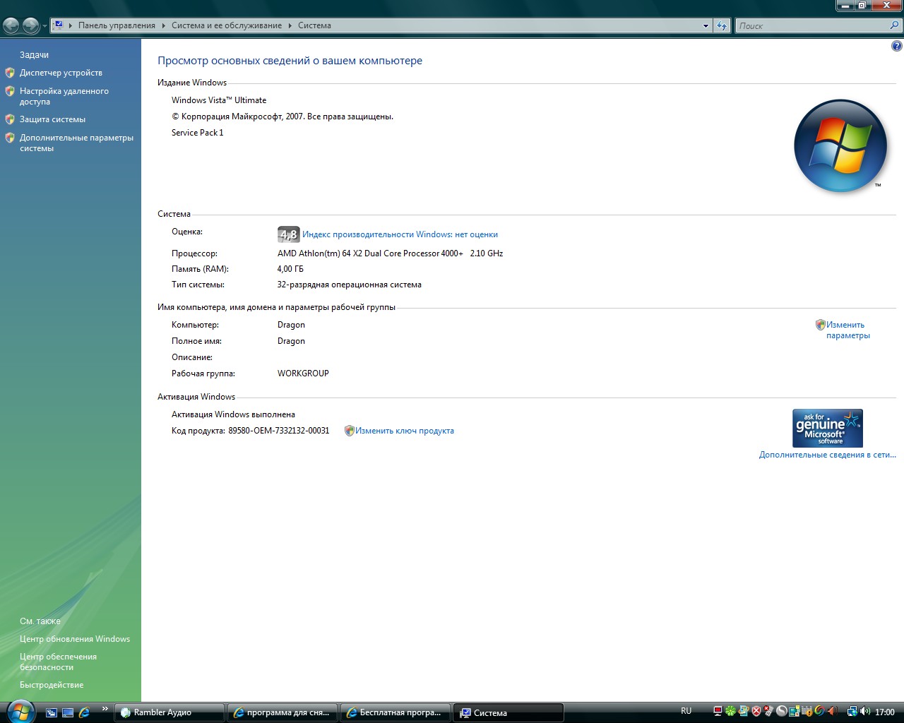Open system volume tray icon
Viewport: 904px width, 723px height.
point(865,712)
